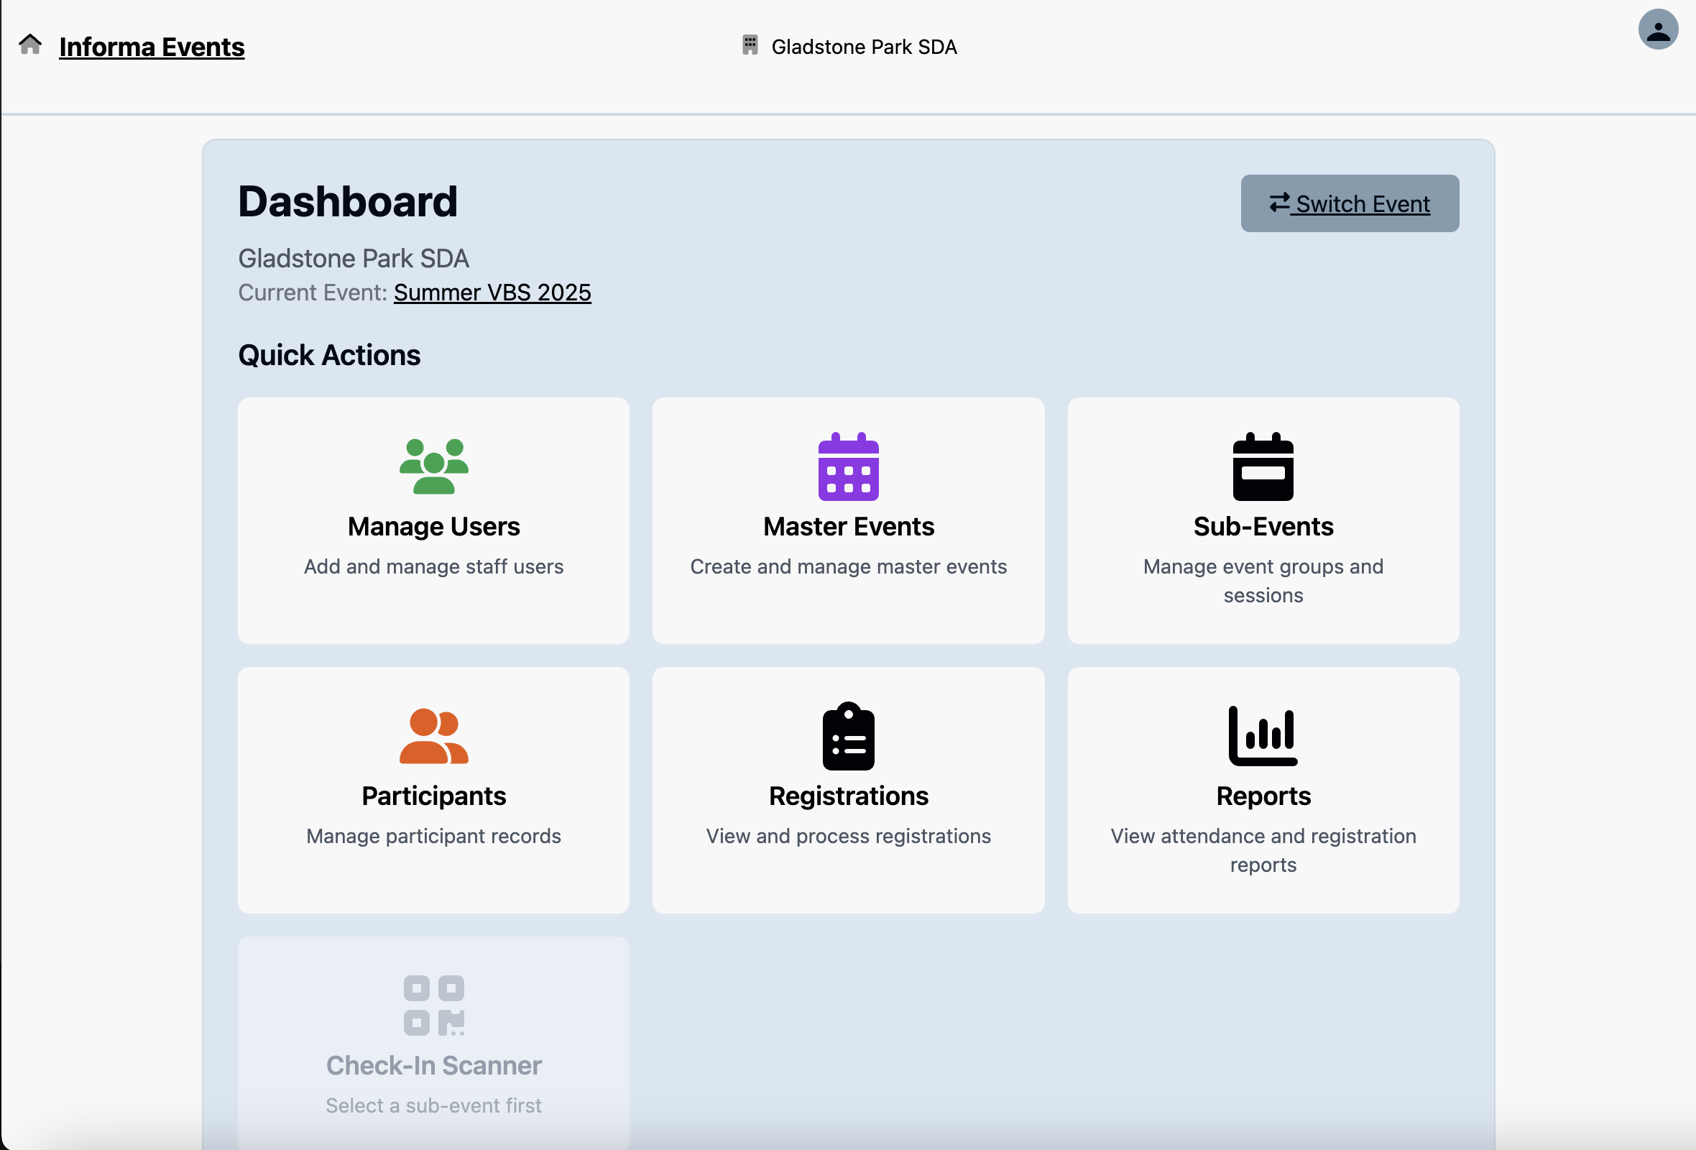This screenshot has height=1150, width=1696.
Task: Click the orange Participants icon
Action: [x=433, y=736]
